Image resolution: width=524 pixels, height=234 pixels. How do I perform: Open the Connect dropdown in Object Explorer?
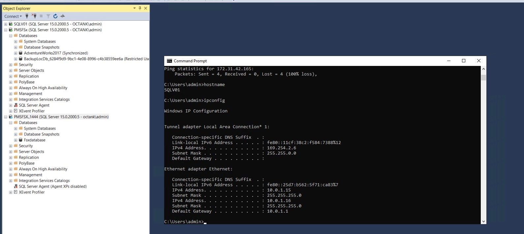click(x=13, y=16)
